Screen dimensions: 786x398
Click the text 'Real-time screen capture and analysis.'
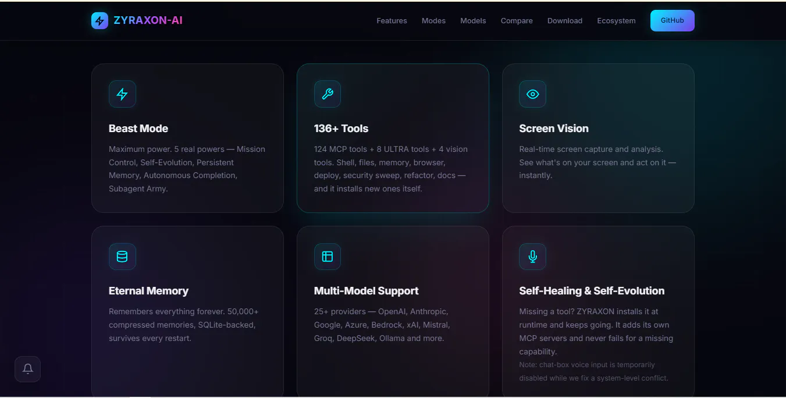click(591, 149)
